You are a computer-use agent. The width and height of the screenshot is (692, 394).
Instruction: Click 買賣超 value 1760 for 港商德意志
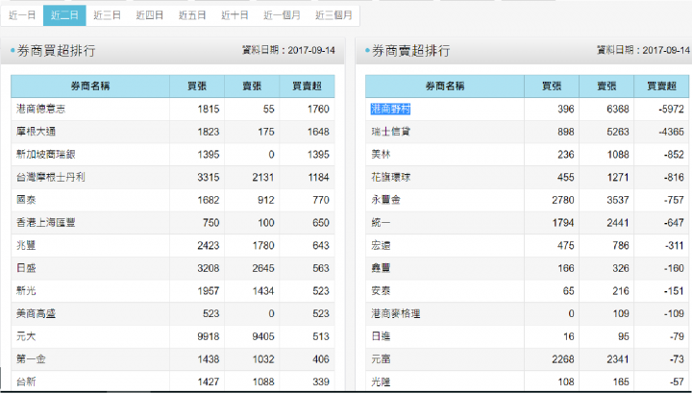click(x=318, y=109)
